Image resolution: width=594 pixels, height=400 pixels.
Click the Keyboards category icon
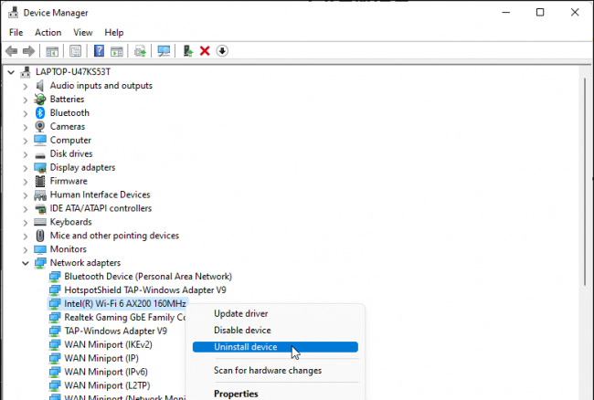click(40, 222)
